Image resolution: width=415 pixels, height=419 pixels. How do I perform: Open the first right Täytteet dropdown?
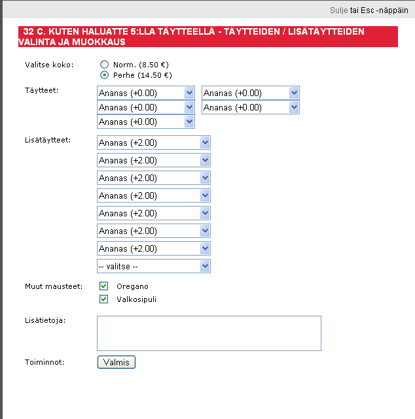(x=251, y=93)
